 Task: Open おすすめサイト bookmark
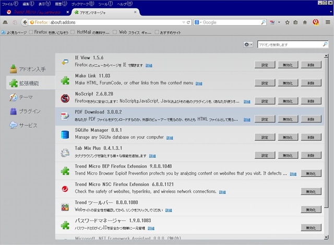tap(168, 32)
